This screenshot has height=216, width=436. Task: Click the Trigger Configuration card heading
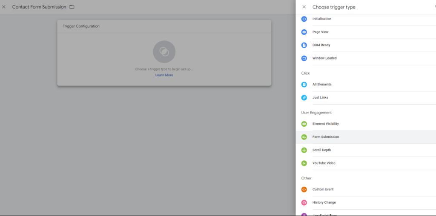coord(81,26)
